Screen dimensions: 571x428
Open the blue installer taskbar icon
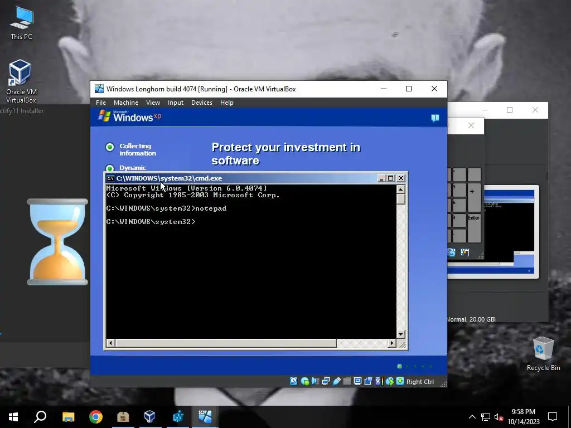pos(178,417)
